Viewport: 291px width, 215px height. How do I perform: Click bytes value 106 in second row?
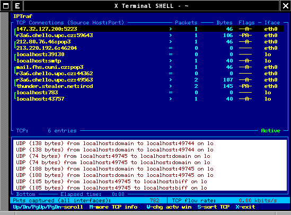[228, 35]
